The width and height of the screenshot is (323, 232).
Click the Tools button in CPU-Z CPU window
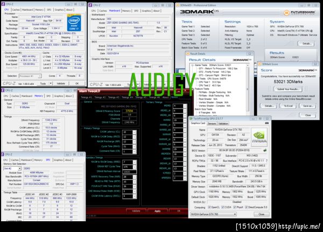43,83
